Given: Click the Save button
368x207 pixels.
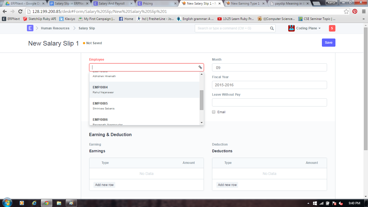Looking at the screenshot, I should pos(329,43).
